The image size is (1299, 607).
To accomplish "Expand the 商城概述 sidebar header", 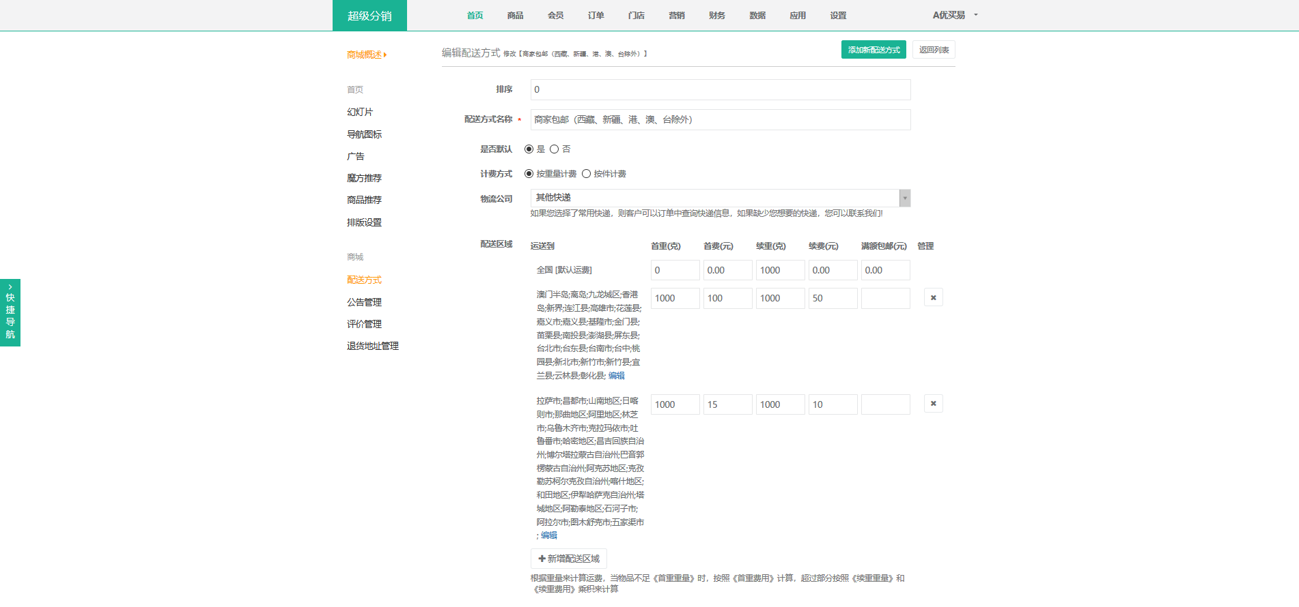I will (367, 55).
